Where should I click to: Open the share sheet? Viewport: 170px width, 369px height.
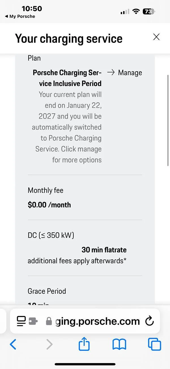point(84,344)
